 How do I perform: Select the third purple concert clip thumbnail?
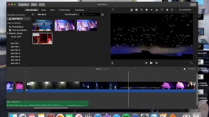tap(87, 25)
